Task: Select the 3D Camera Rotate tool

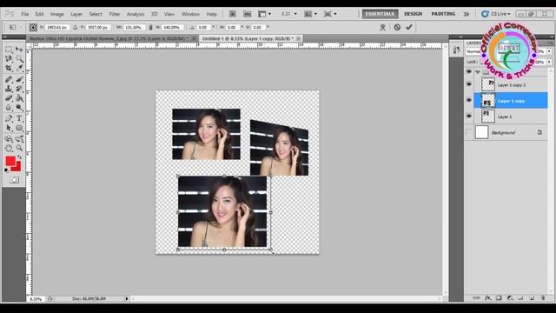Action: point(19,139)
